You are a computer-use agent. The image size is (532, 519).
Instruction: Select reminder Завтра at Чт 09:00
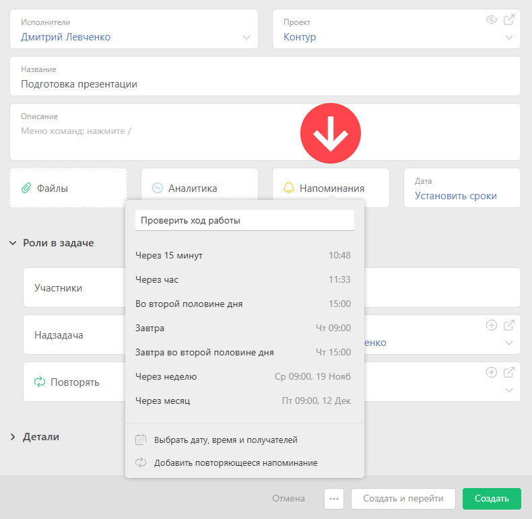coord(243,328)
